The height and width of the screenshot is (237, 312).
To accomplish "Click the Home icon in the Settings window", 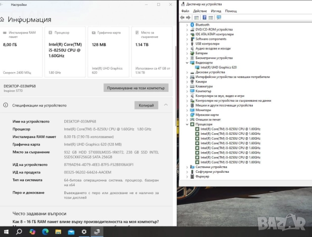I will point(2,19).
